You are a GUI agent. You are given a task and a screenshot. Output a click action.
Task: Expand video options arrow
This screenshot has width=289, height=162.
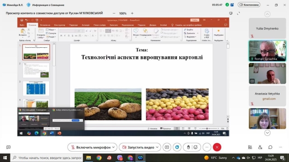coord(157,147)
